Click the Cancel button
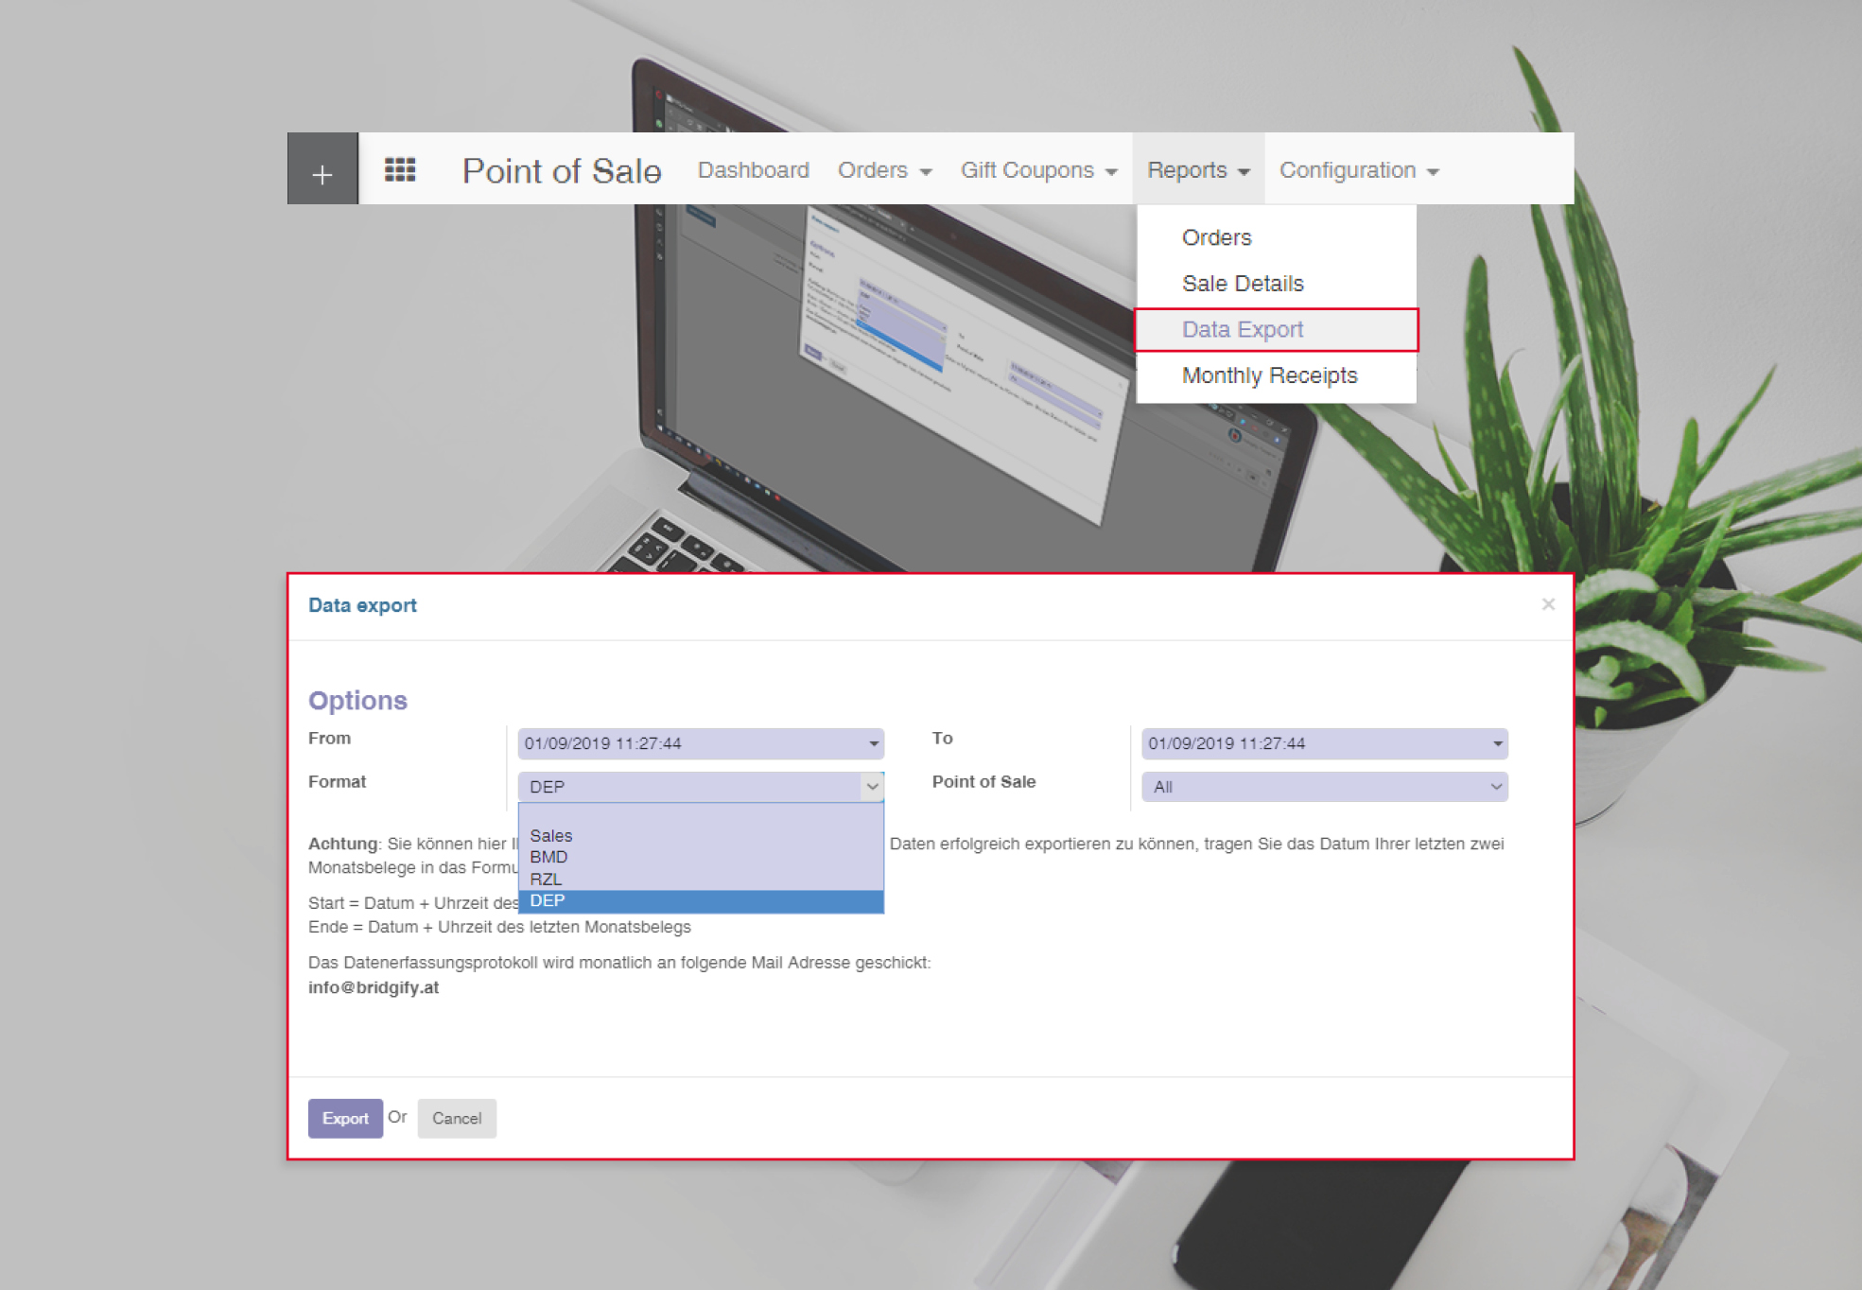 tap(457, 1118)
